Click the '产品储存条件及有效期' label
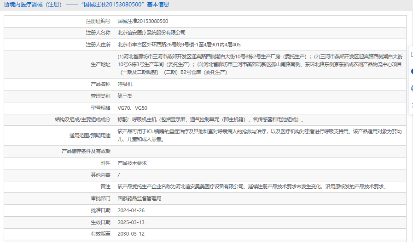This screenshot has width=413, height=242. coord(86,152)
